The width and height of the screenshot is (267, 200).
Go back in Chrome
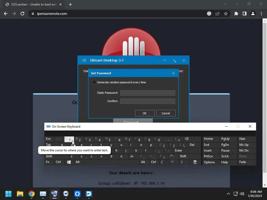click(x=6, y=14)
